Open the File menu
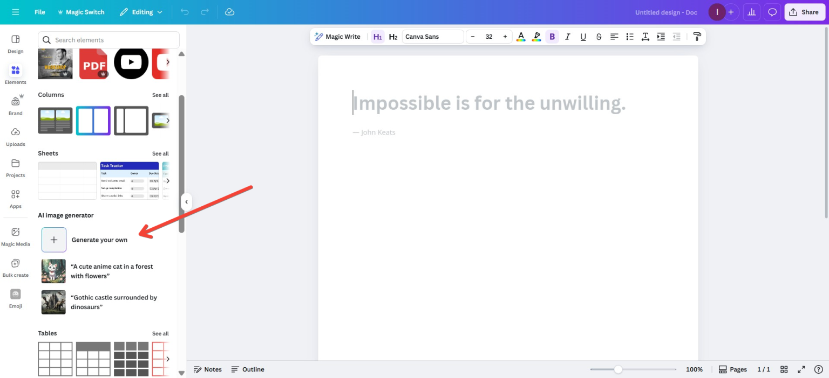829x378 pixels. tap(40, 12)
